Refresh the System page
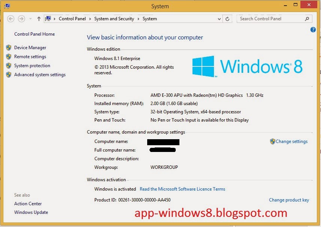The image size is (321, 227). click(x=227, y=19)
